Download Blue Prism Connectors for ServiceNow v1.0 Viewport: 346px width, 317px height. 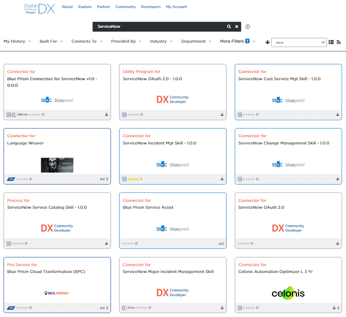(x=106, y=115)
